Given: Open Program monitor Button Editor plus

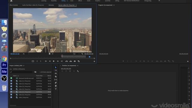Looking at the screenshot, I should [x=188, y=61].
